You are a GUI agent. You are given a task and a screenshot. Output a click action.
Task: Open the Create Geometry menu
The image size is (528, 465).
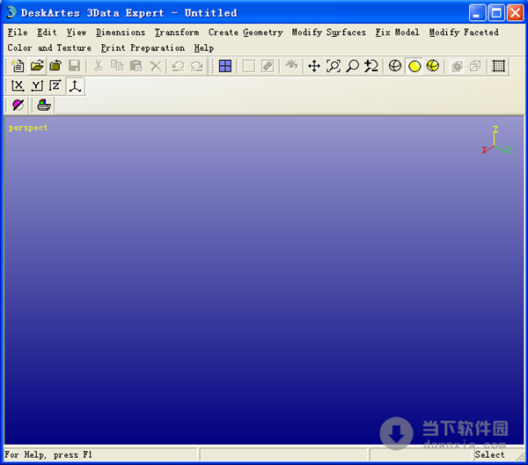pyautogui.click(x=246, y=33)
